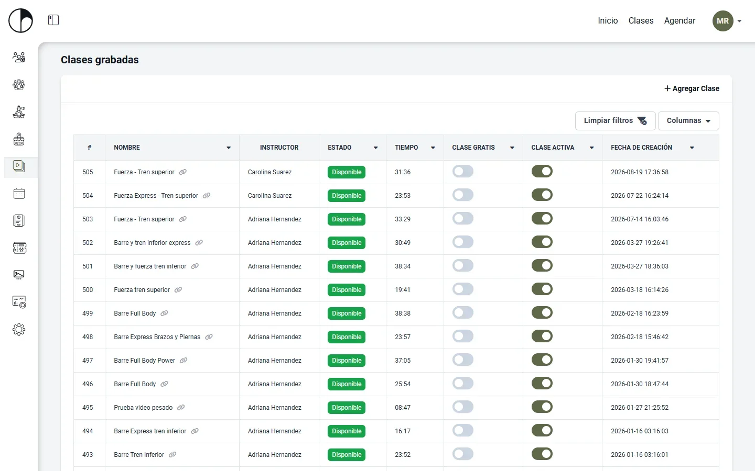Open the meditating instructor sidebar icon

point(19,112)
